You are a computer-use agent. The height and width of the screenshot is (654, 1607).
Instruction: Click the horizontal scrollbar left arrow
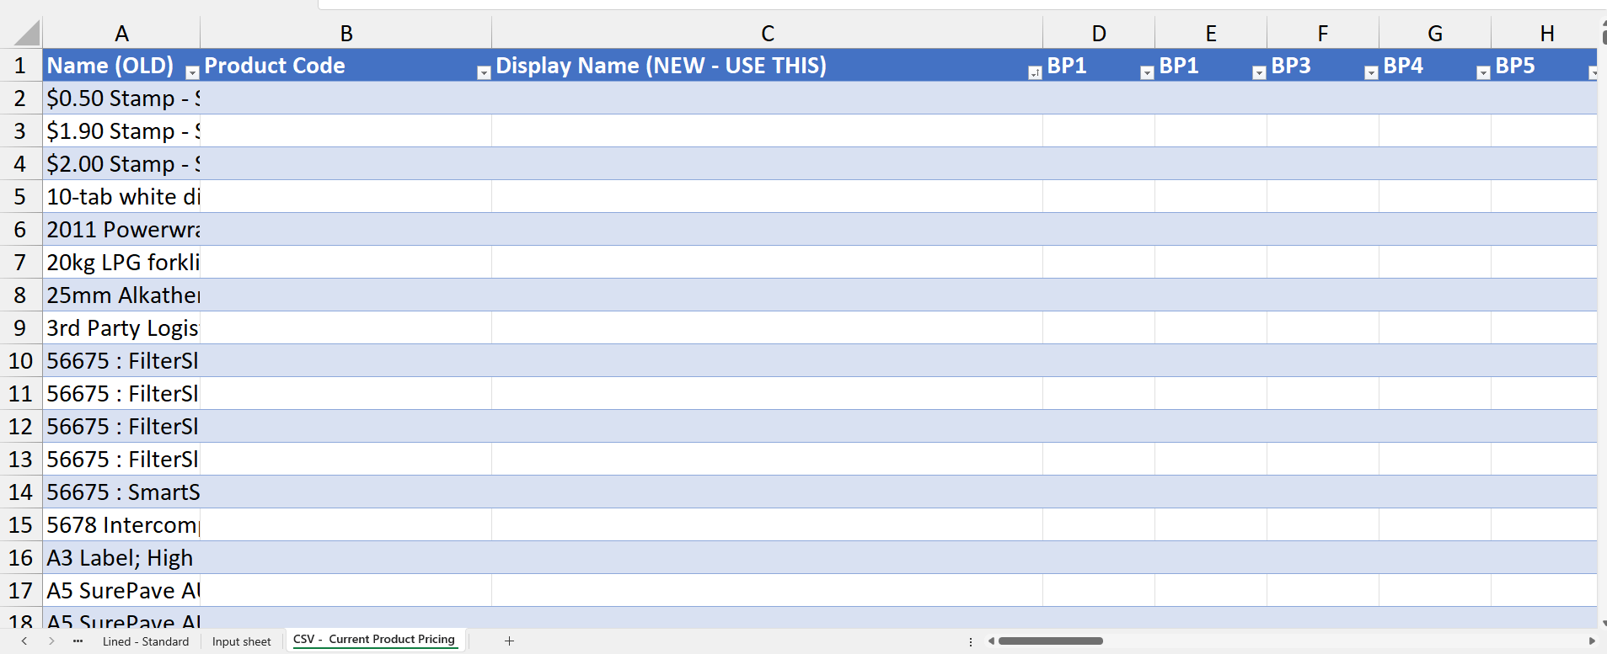click(991, 641)
